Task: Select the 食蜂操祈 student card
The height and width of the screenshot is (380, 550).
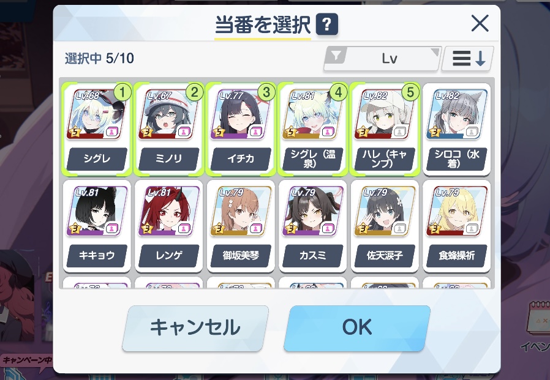Action: click(457, 226)
